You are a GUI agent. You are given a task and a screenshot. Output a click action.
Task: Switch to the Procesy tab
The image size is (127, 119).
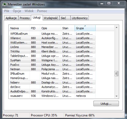point(25,18)
